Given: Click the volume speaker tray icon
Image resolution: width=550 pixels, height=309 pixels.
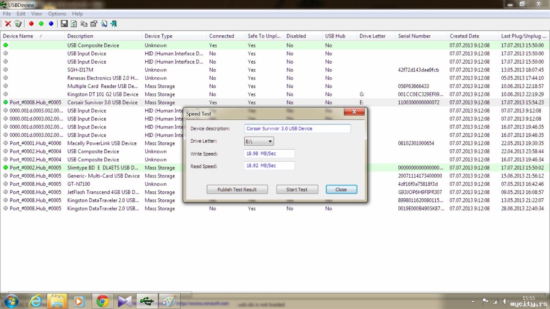Looking at the screenshot, I should pos(506,301).
